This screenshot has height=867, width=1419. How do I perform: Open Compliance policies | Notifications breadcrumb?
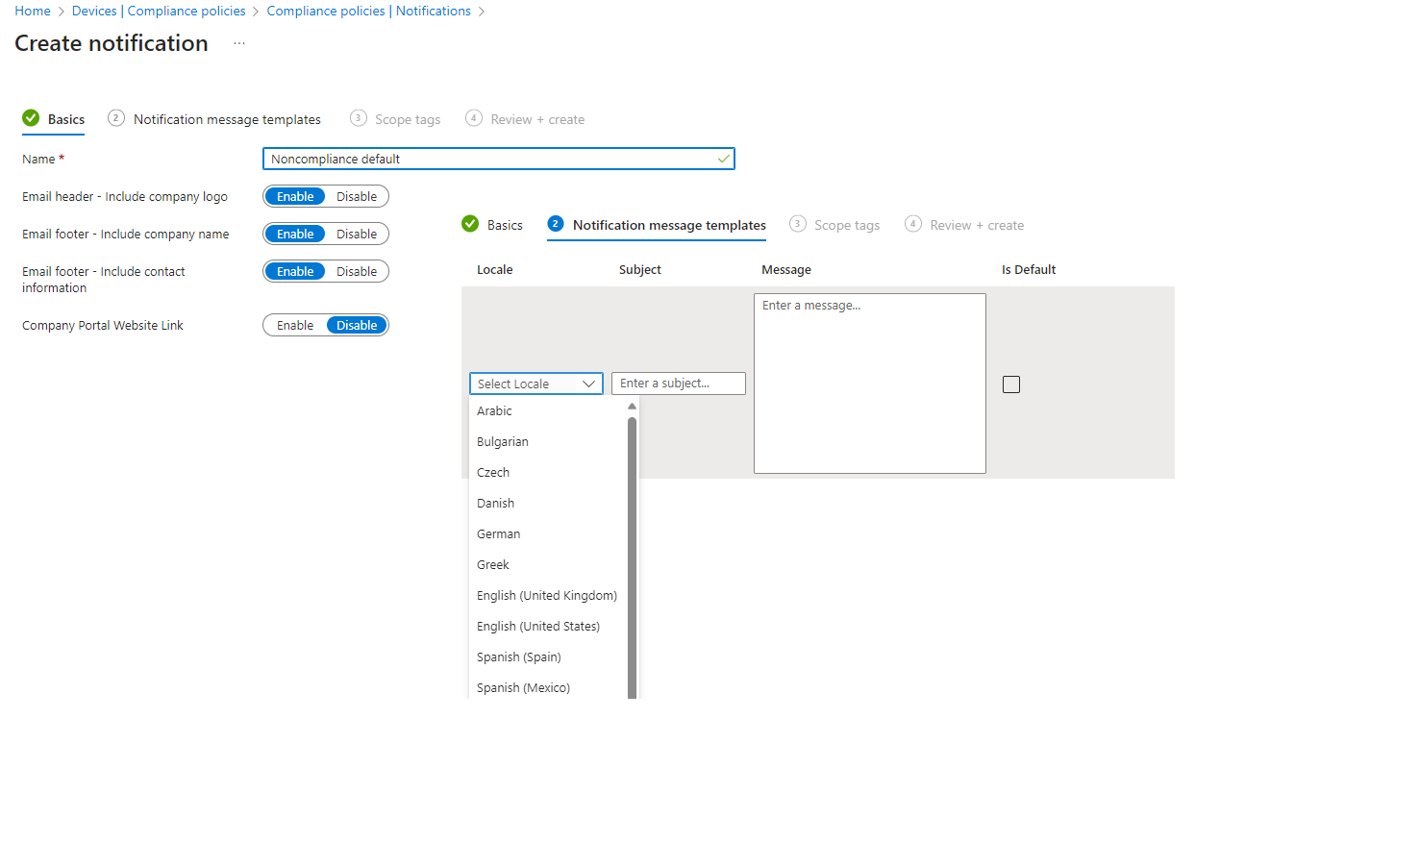(369, 11)
